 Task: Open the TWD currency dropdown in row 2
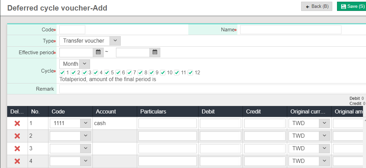[x=324, y=136]
